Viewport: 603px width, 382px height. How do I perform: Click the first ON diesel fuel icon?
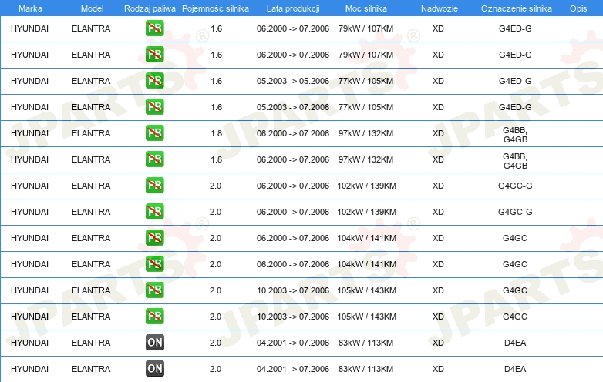click(x=154, y=343)
